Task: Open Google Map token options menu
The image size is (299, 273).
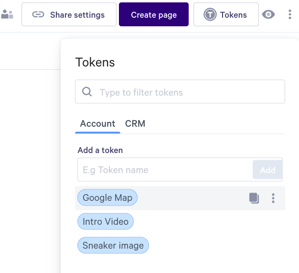Action: (x=273, y=198)
